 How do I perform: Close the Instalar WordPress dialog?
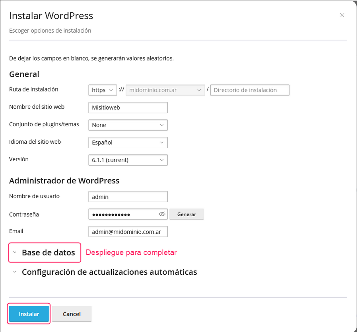342,15
